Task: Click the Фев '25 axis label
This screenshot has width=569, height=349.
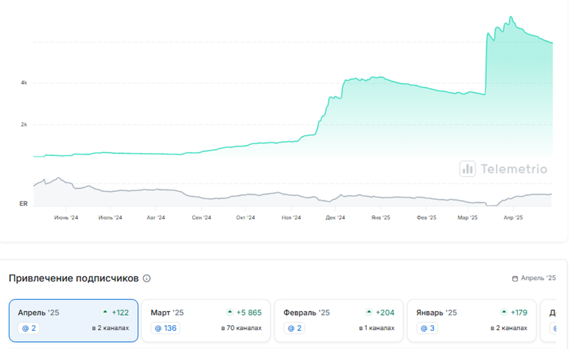Action: (x=426, y=218)
